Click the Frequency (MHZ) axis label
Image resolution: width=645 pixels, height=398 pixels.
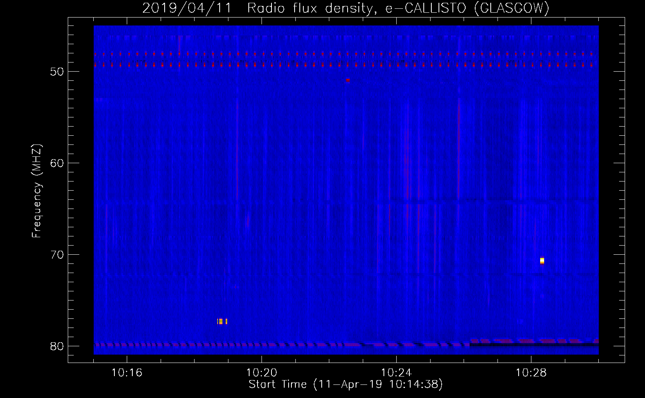pos(36,191)
